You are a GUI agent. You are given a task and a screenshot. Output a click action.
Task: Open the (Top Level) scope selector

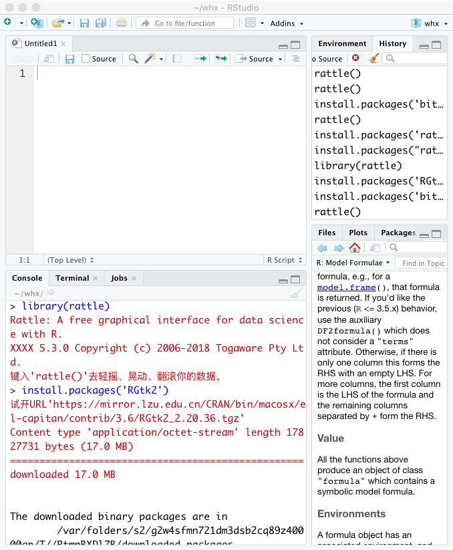(x=70, y=260)
